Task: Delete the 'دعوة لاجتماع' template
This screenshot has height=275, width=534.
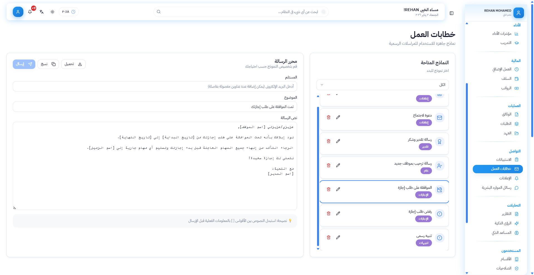Action: click(x=328, y=117)
